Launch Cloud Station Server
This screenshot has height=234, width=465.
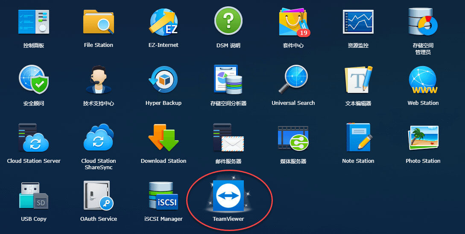point(33,137)
